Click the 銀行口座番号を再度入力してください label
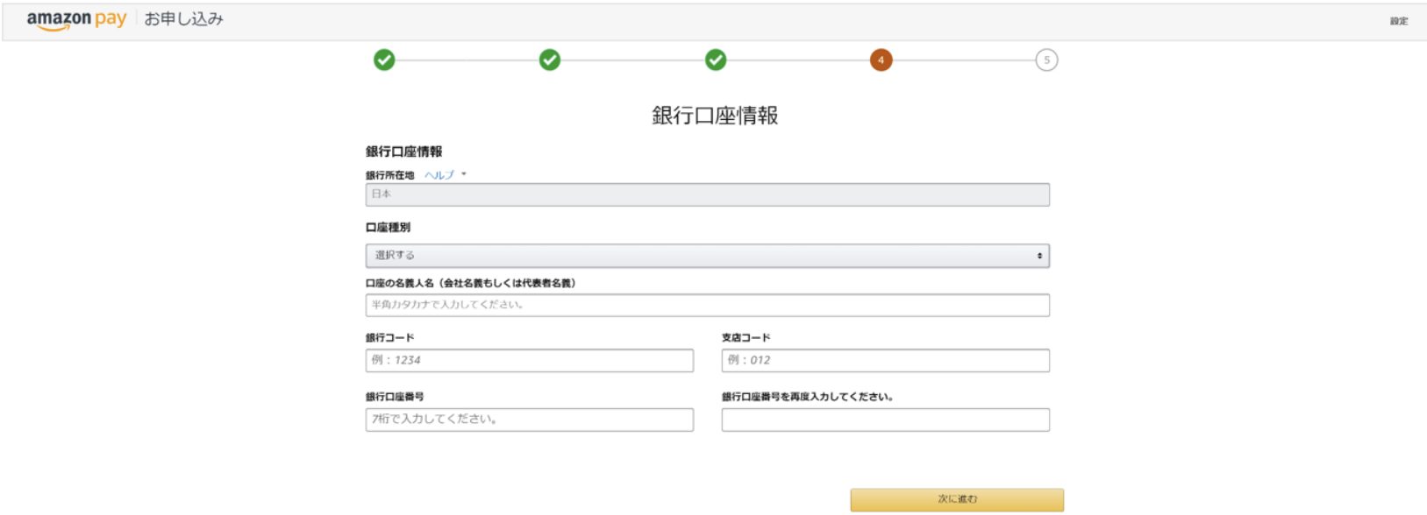This screenshot has height=515, width=1427. pyautogui.click(x=808, y=397)
